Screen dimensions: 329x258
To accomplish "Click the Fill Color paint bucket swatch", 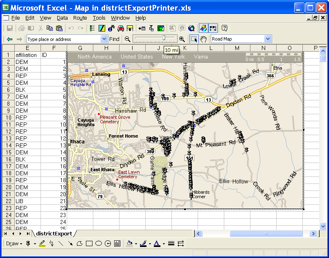I will tap(130, 244).
